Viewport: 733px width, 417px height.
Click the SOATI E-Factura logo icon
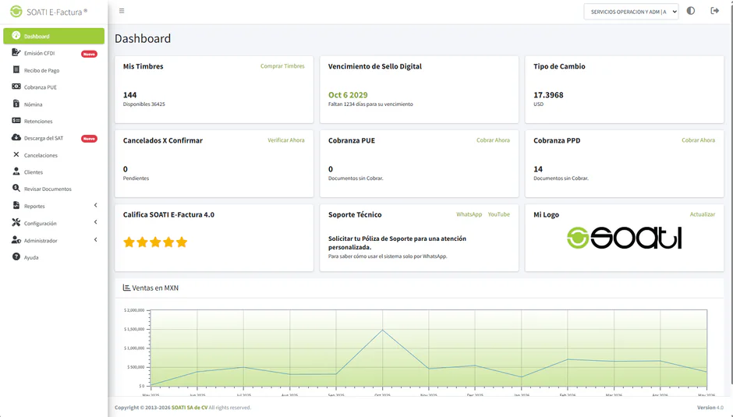(16, 11)
